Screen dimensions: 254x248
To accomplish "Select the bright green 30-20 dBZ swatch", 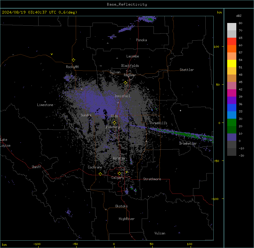I will (x=232, y=123).
